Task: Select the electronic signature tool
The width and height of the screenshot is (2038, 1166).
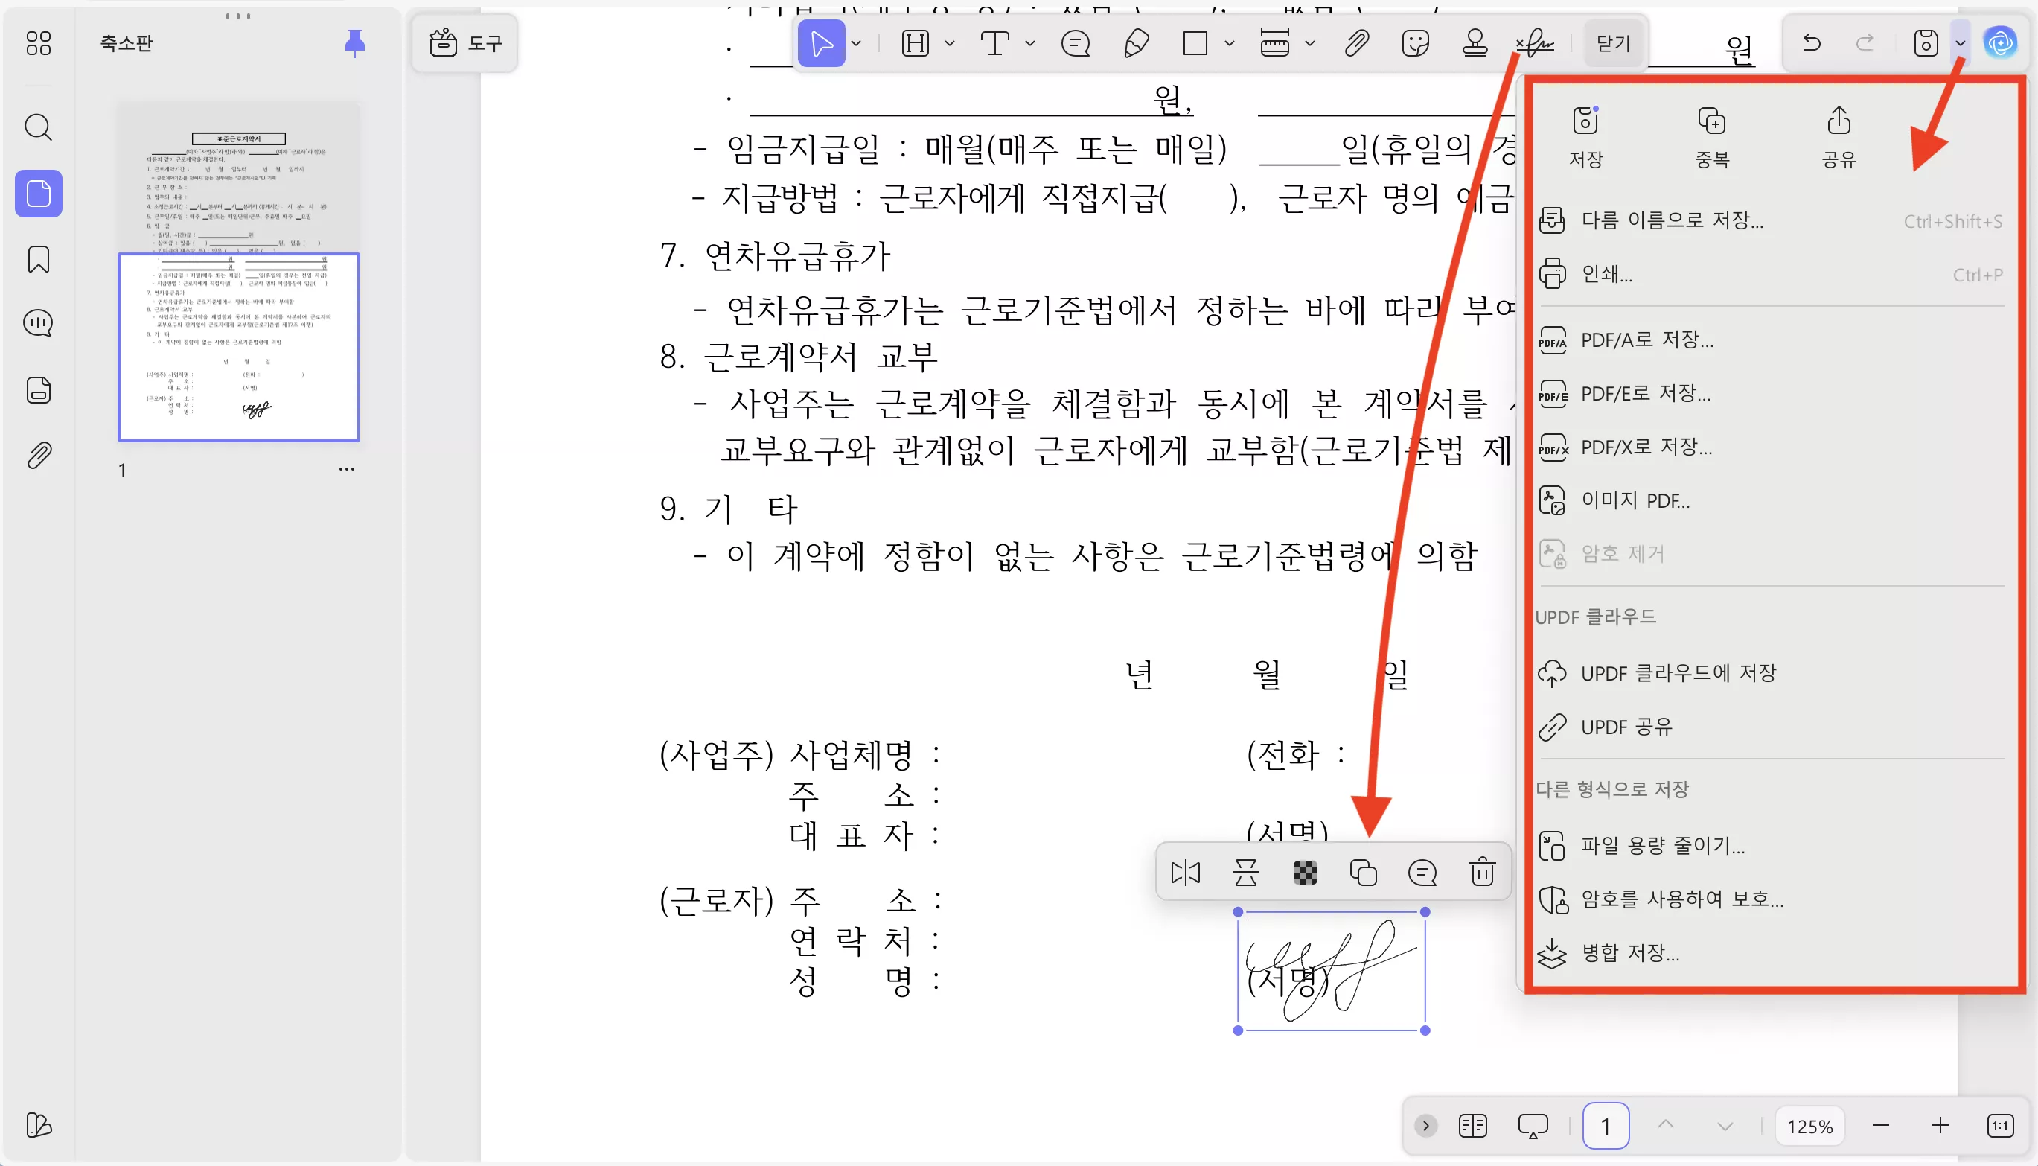Action: click(x=1535, y=43)
